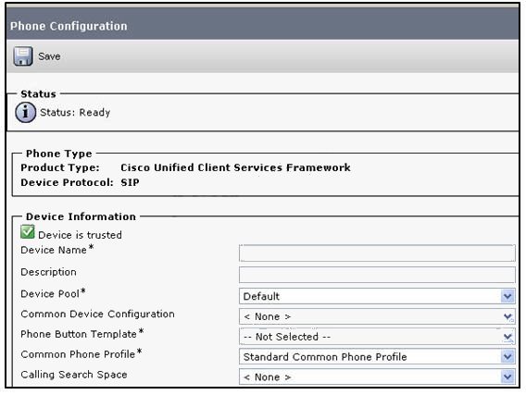
Task: Click the Save floppy disk icon
Action: click(x=23, y=56)
